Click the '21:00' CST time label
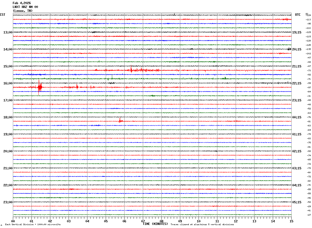Screen dimensions: 312x228 pyautogui.click(x=8, y=168)
